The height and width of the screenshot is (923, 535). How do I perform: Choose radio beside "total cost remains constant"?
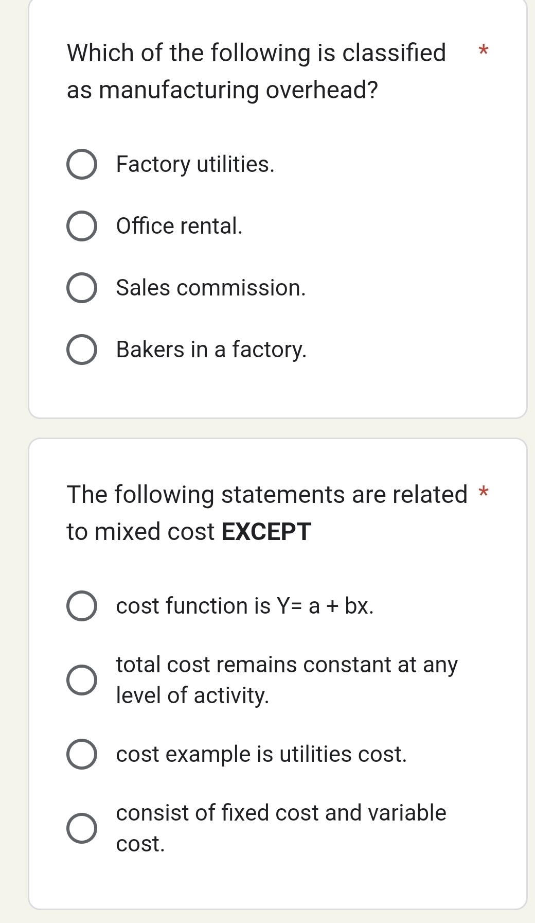coord(82,680)
